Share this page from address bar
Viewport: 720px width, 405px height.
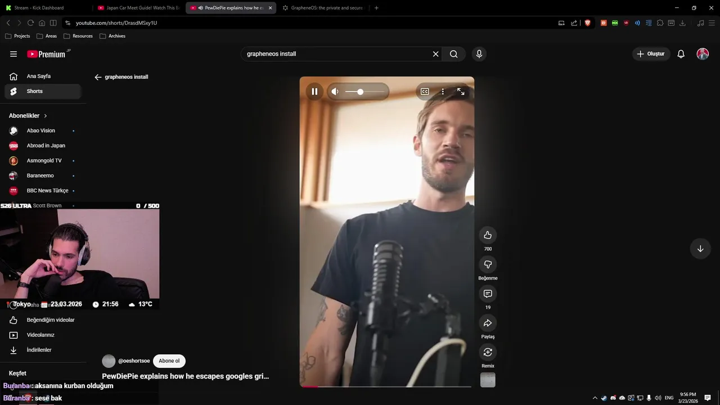(574, 23)
